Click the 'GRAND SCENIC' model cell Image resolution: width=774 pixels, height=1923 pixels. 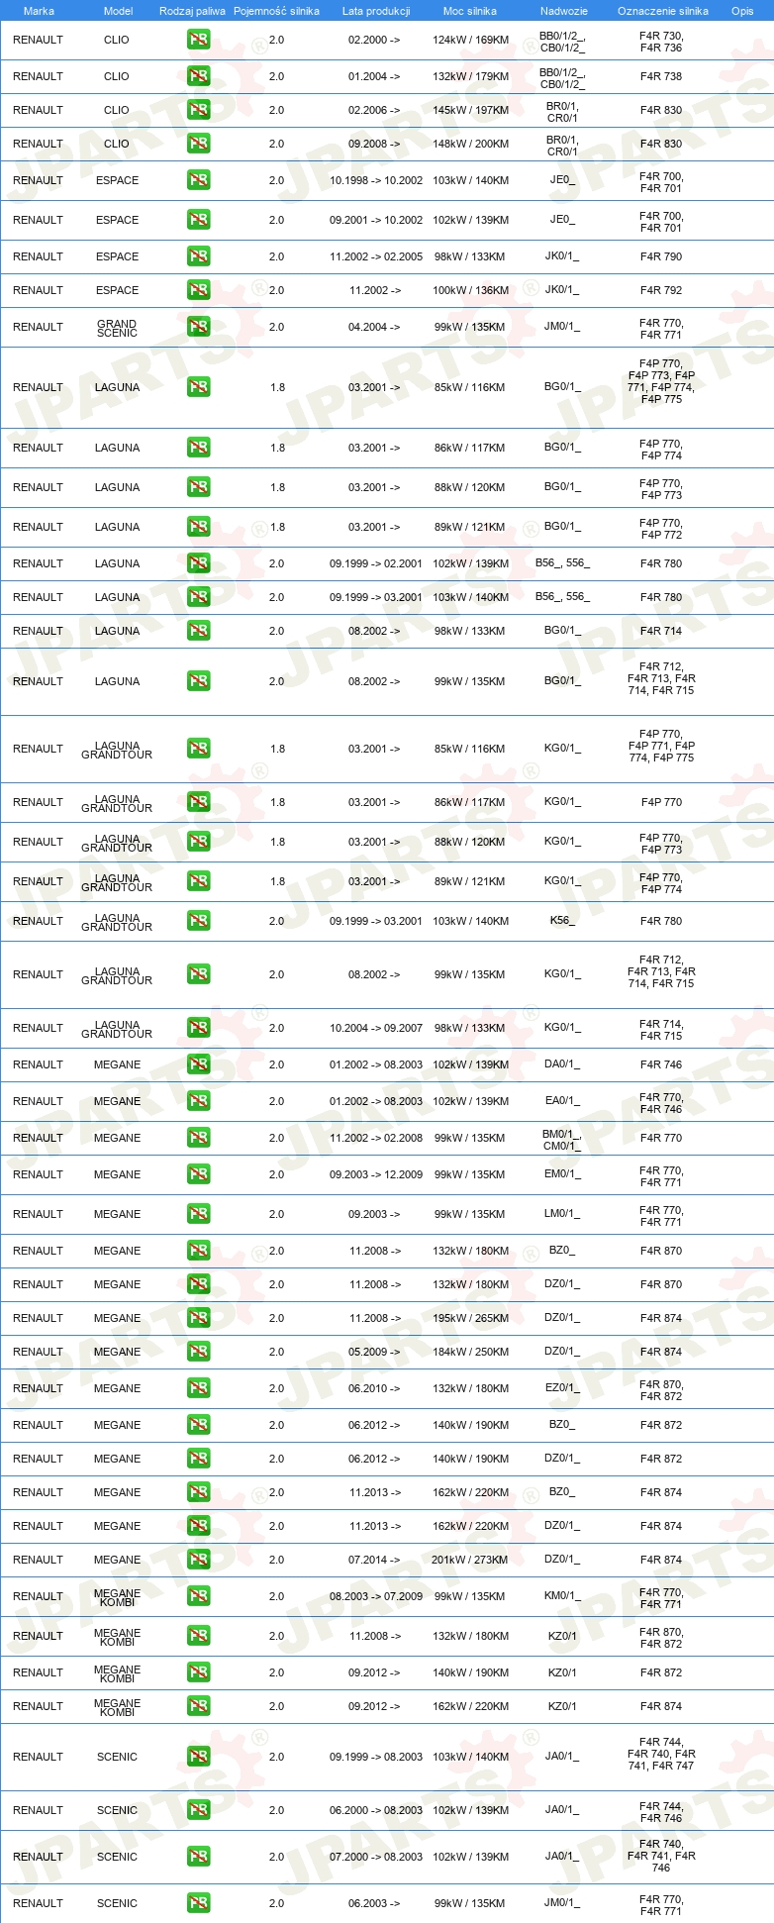[117, 328]
